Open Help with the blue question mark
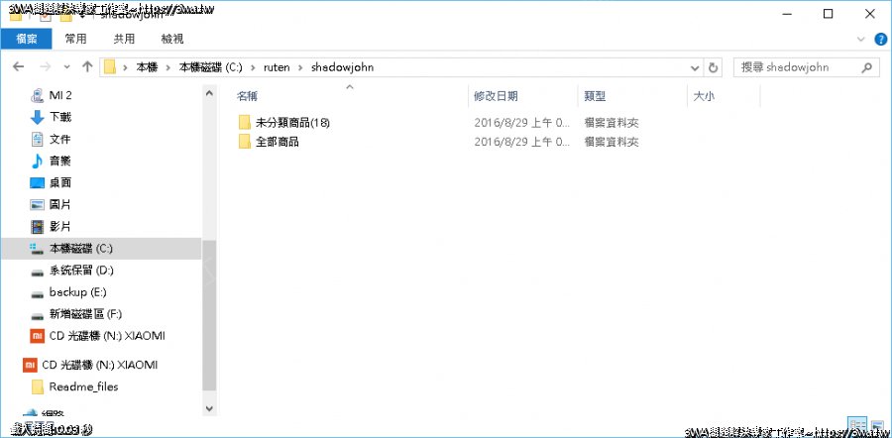This screenshot has height=438, width=892. pyautogui.click(x=879, y=38)
